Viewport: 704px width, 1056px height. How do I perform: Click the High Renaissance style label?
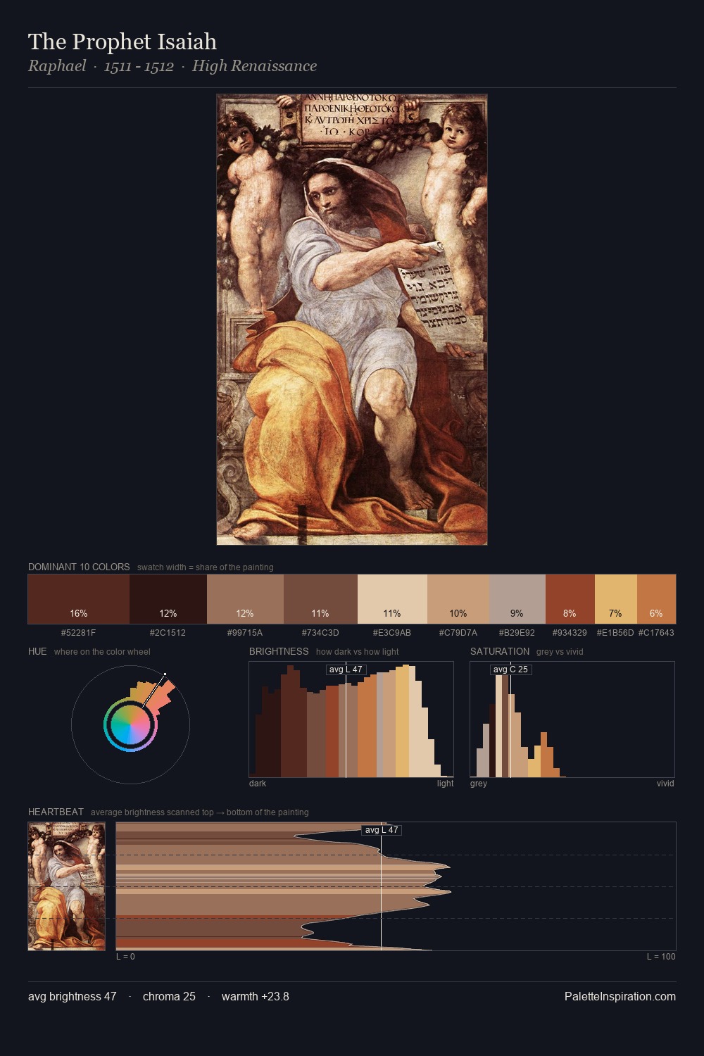254,66
